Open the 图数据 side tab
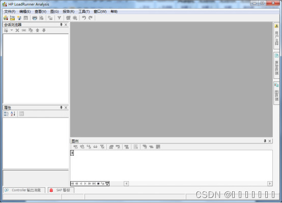The height and width of the screenshot is (203, 282). (276, 93)
